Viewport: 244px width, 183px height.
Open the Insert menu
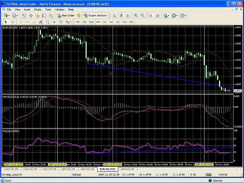tap(27, 9)
